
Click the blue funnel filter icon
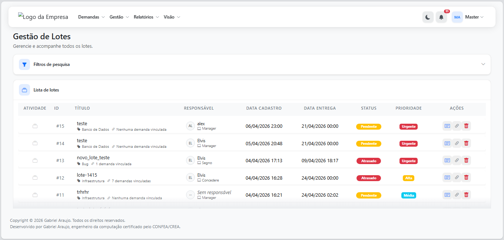pos(24,64)
